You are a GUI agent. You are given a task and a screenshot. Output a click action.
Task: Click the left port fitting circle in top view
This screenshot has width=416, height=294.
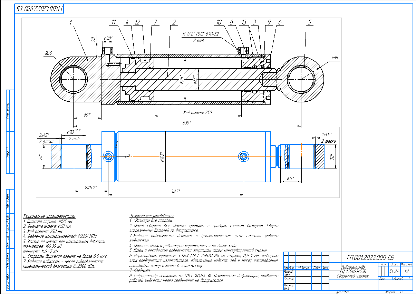click(x=108, y=156)
